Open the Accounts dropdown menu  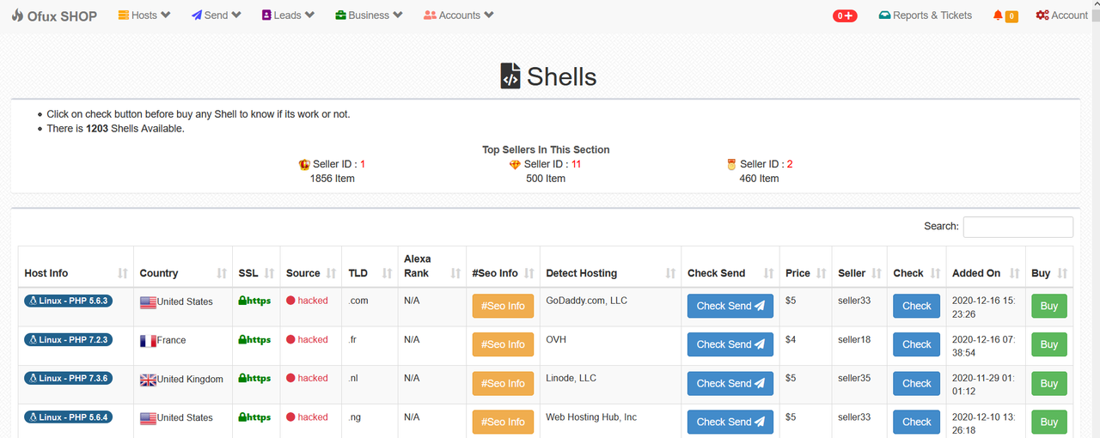[x=459, y=15]
